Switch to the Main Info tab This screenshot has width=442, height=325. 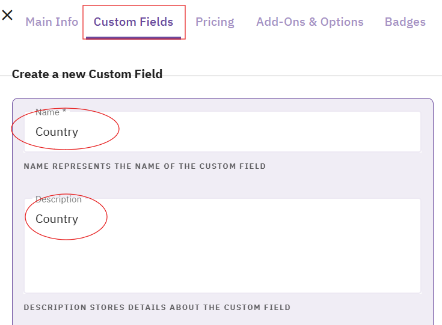click(52, 22)
